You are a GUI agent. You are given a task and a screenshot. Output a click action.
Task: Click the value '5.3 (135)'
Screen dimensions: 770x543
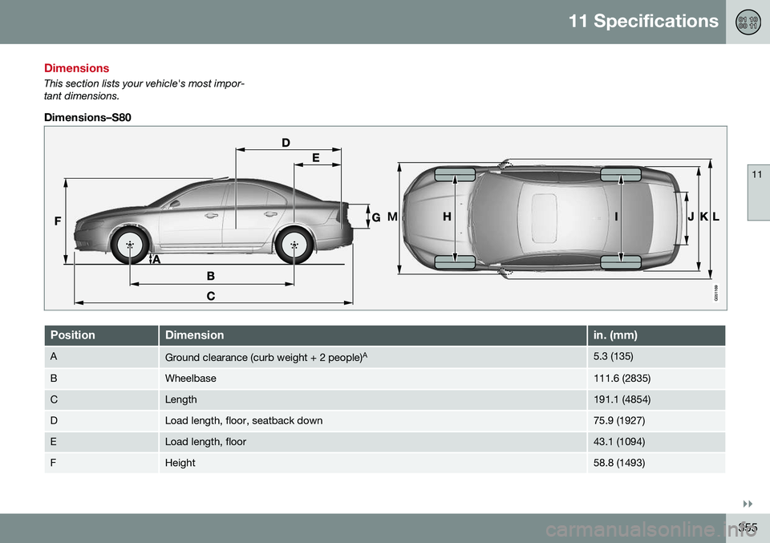coord(613,356)
